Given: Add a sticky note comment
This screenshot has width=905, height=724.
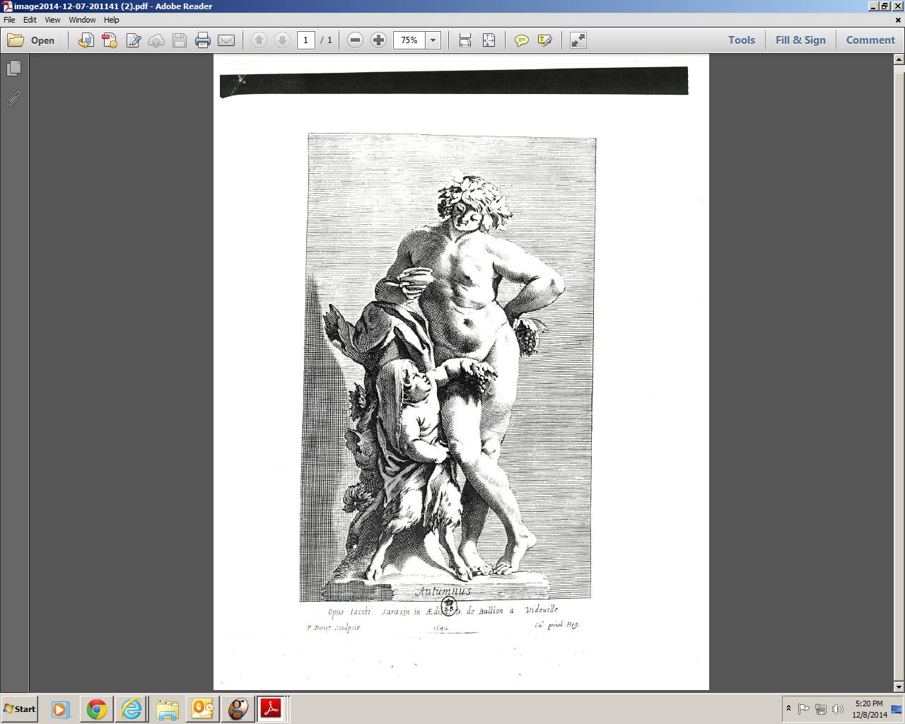Looking at the screenshot, I should click(x=522, y=40).
